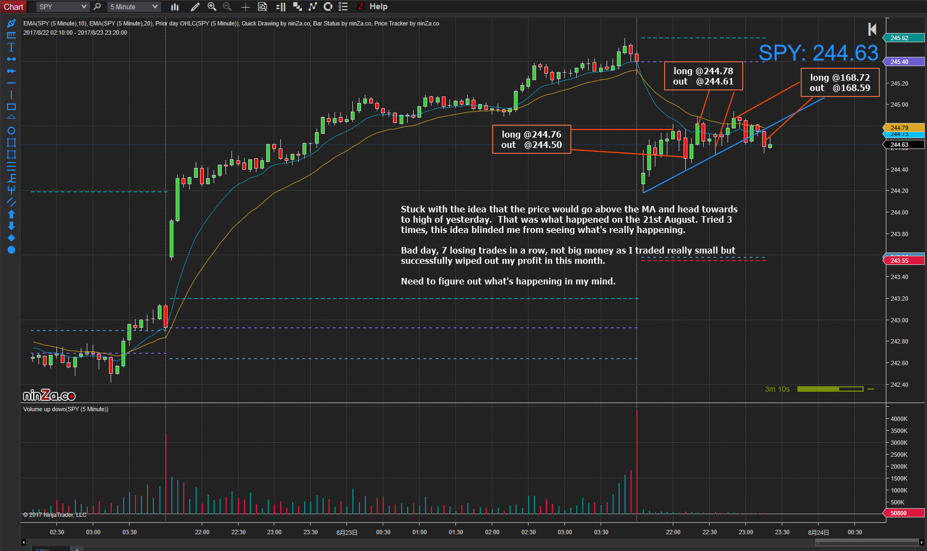This screenshot has width=927, height=551.
Task: Click the 244.63 current price marker
Action: tap(904, 145)
